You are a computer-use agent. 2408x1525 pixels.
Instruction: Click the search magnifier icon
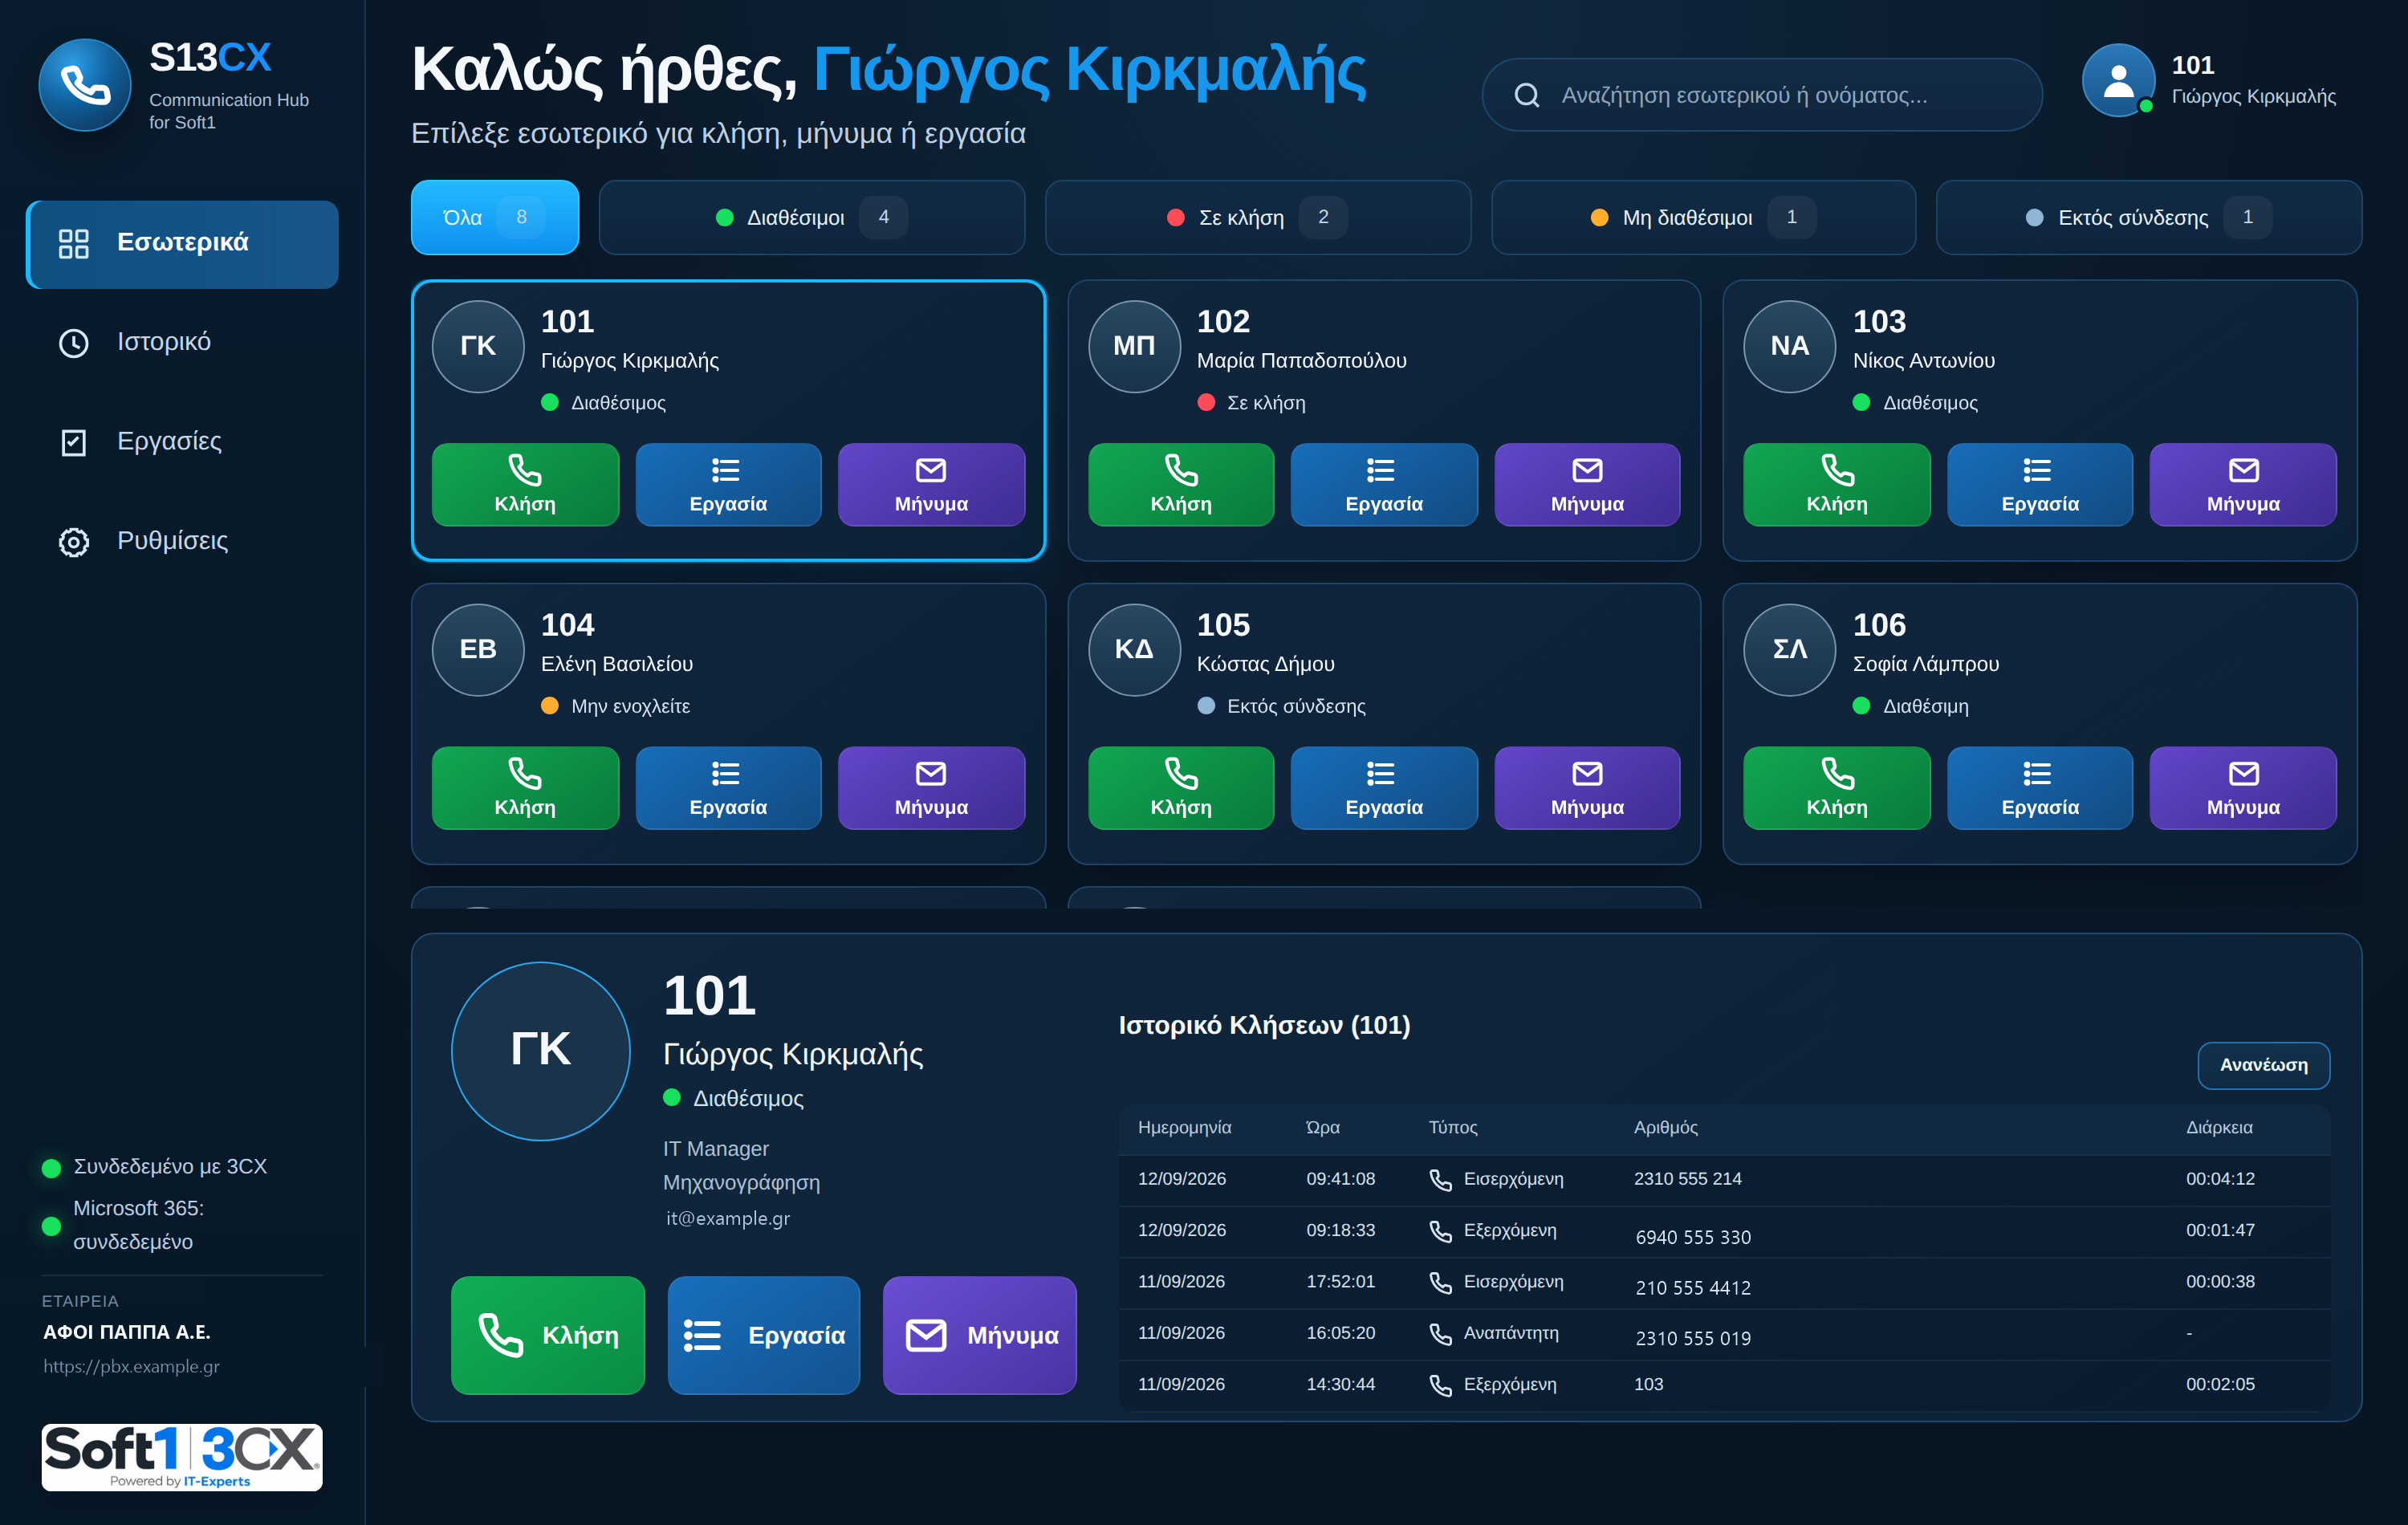[1526, 95]
